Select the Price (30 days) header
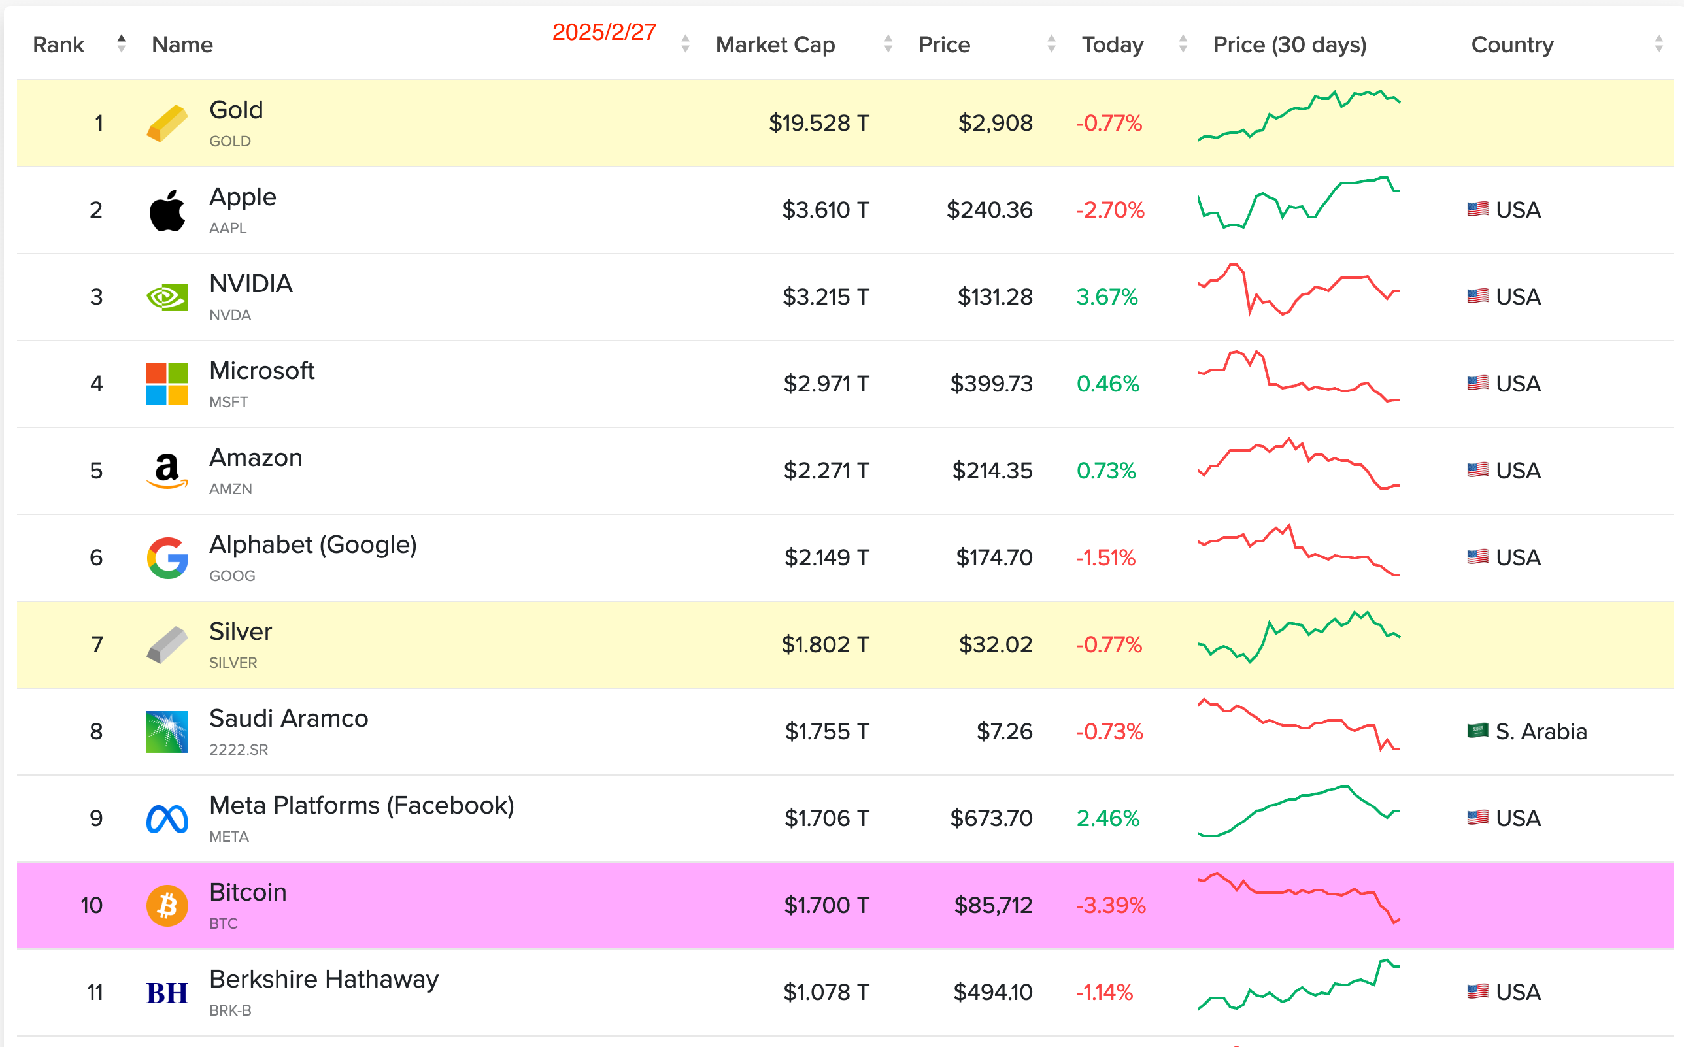Viewport: 1684px width, 1047px height. coord(1290,45)
